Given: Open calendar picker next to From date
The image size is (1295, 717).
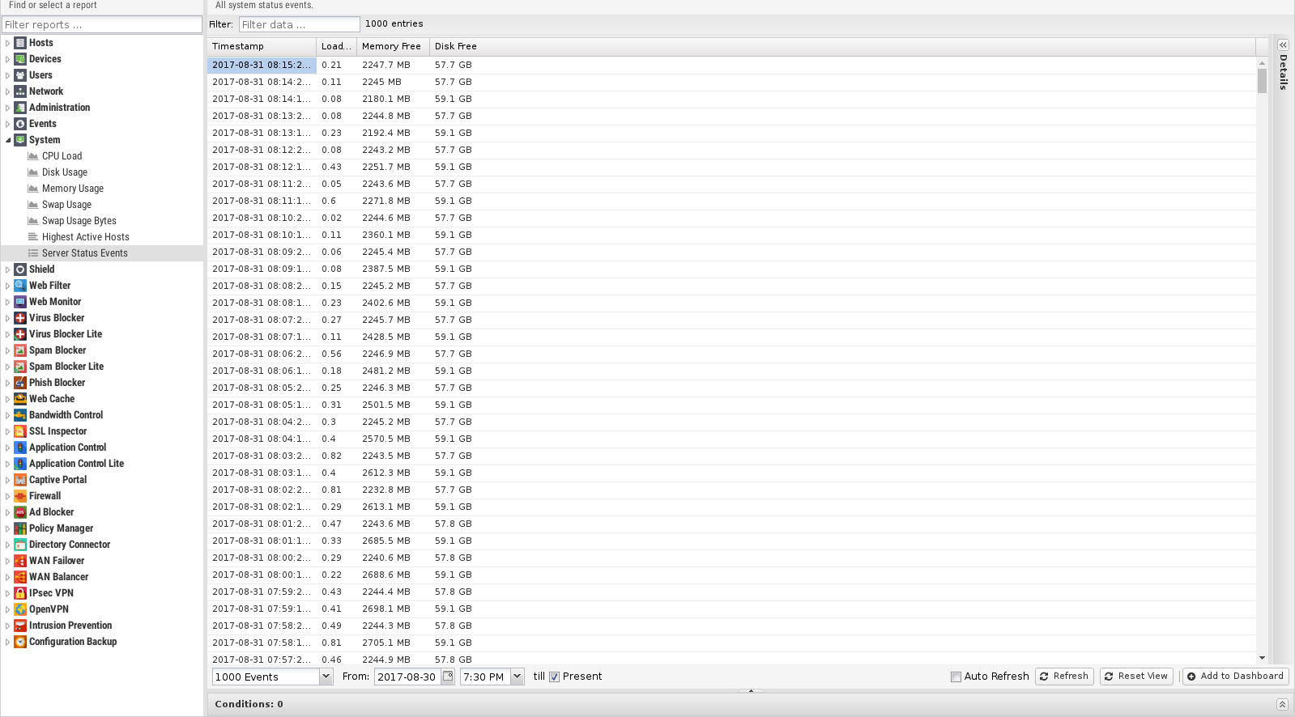Looking at the screenshot, I should tap(448, 677).
